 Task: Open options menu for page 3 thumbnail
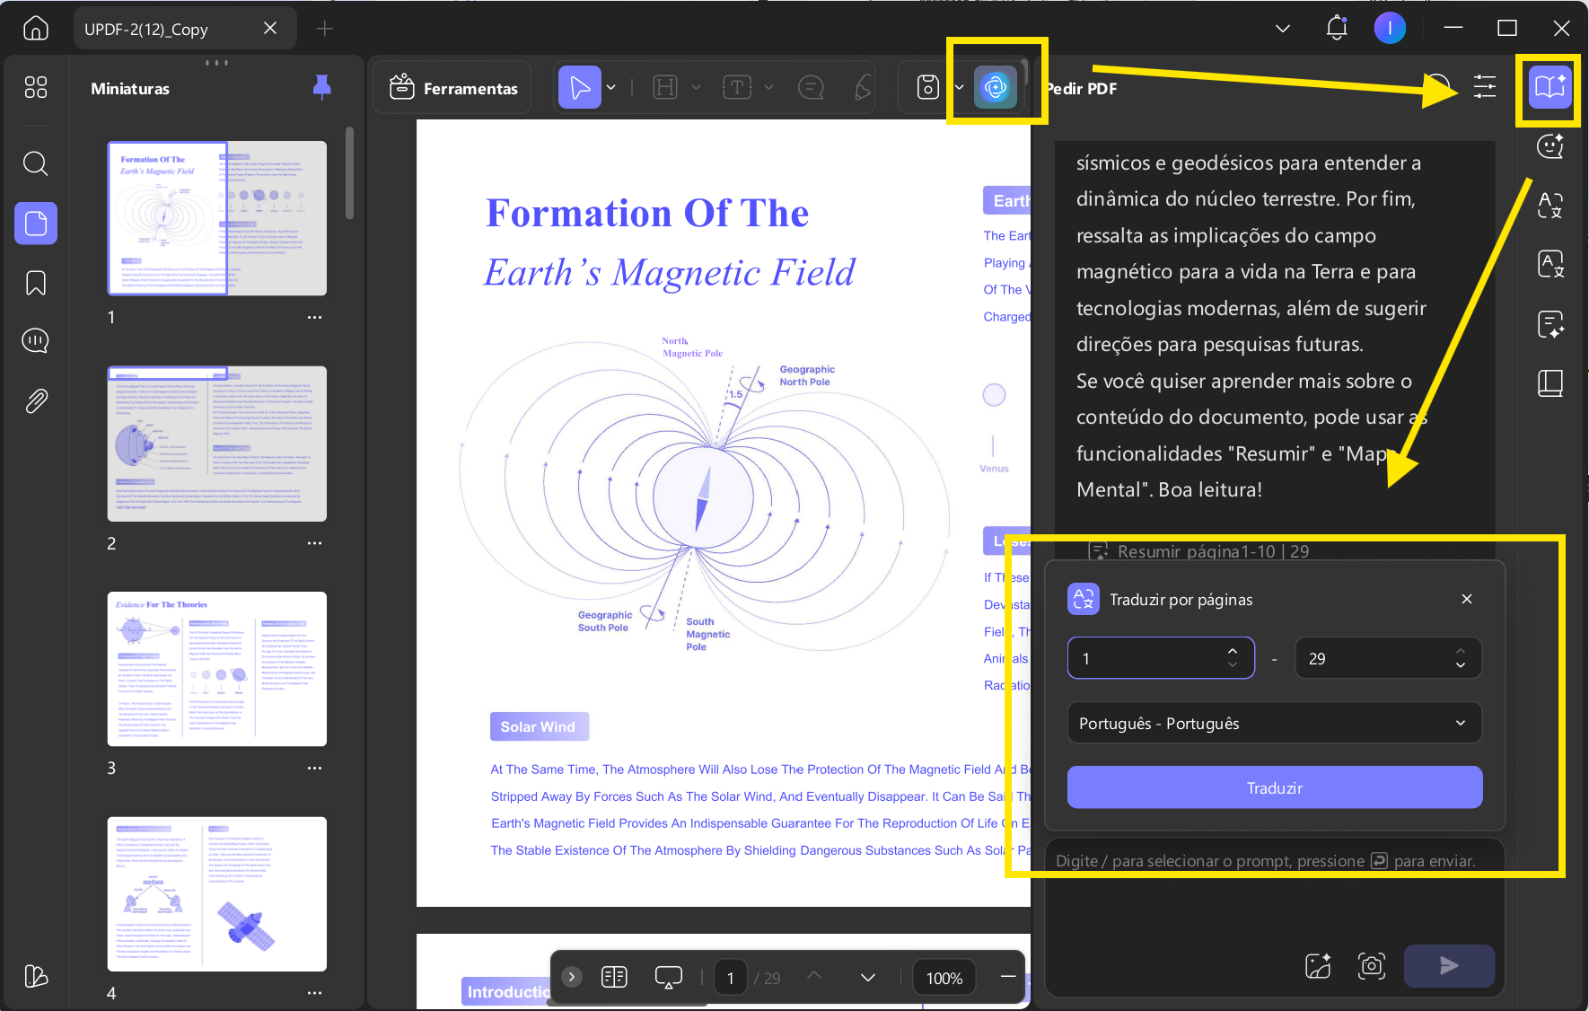pyautogui.click(x=314, y=768)
